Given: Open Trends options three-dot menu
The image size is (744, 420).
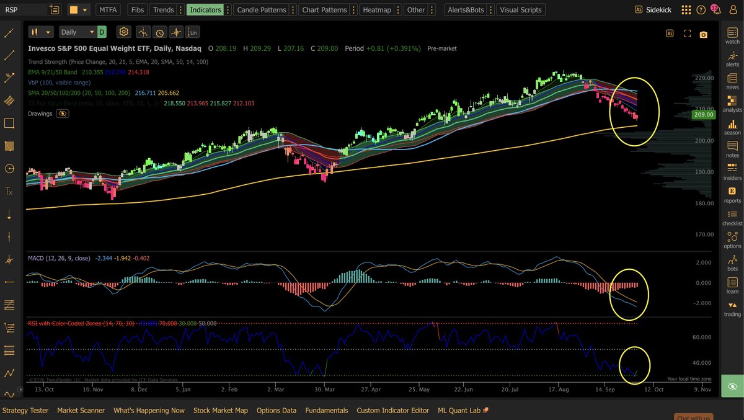Looking at the screenshot, I should coord(182,10).
